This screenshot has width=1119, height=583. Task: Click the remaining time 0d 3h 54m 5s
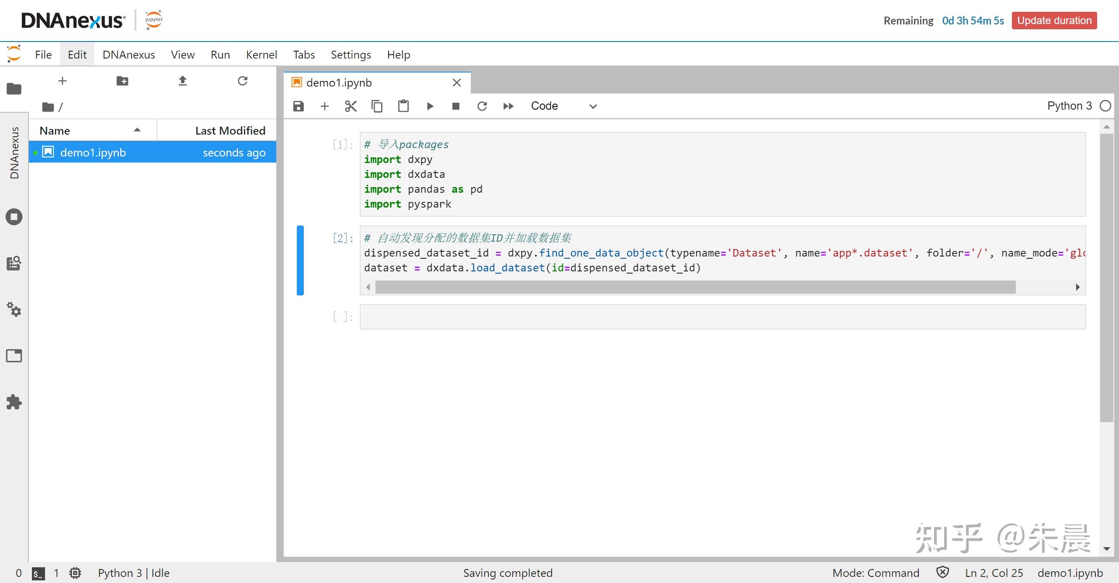pyautogui.click(x=973, y=21)
